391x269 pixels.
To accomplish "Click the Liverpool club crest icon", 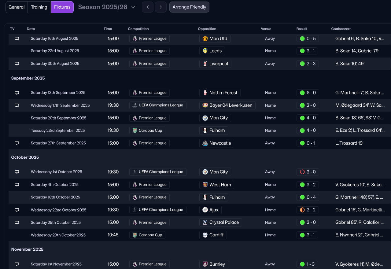I will click(x=205, y=64).
